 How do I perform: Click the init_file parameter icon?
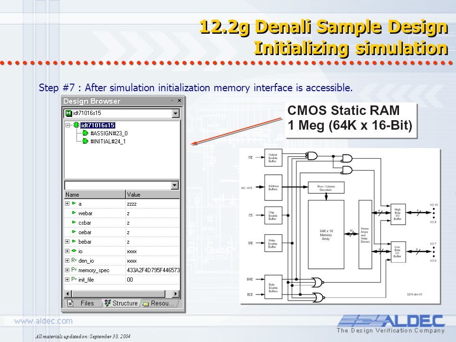(x=74, y=279)
